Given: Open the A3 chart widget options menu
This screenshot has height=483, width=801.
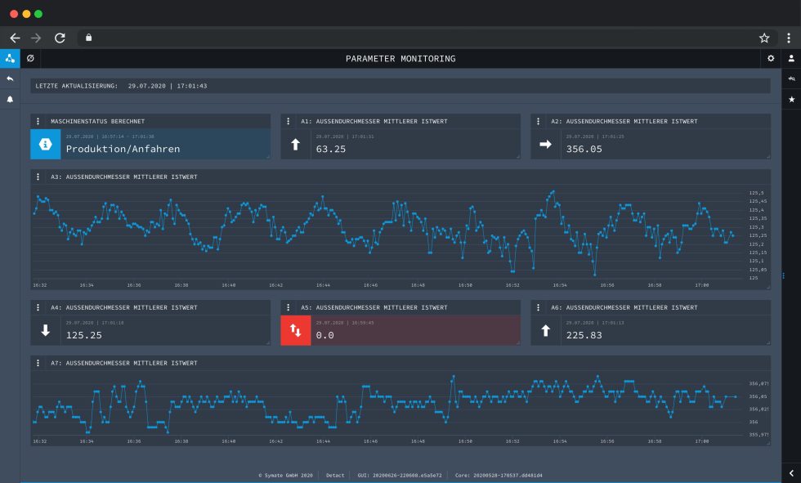Looking at the screenshot, I should (x=38, y=177).
